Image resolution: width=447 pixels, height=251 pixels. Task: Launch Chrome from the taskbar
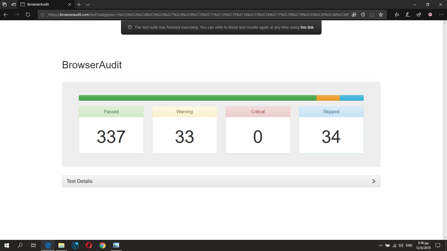pos(103,245)
